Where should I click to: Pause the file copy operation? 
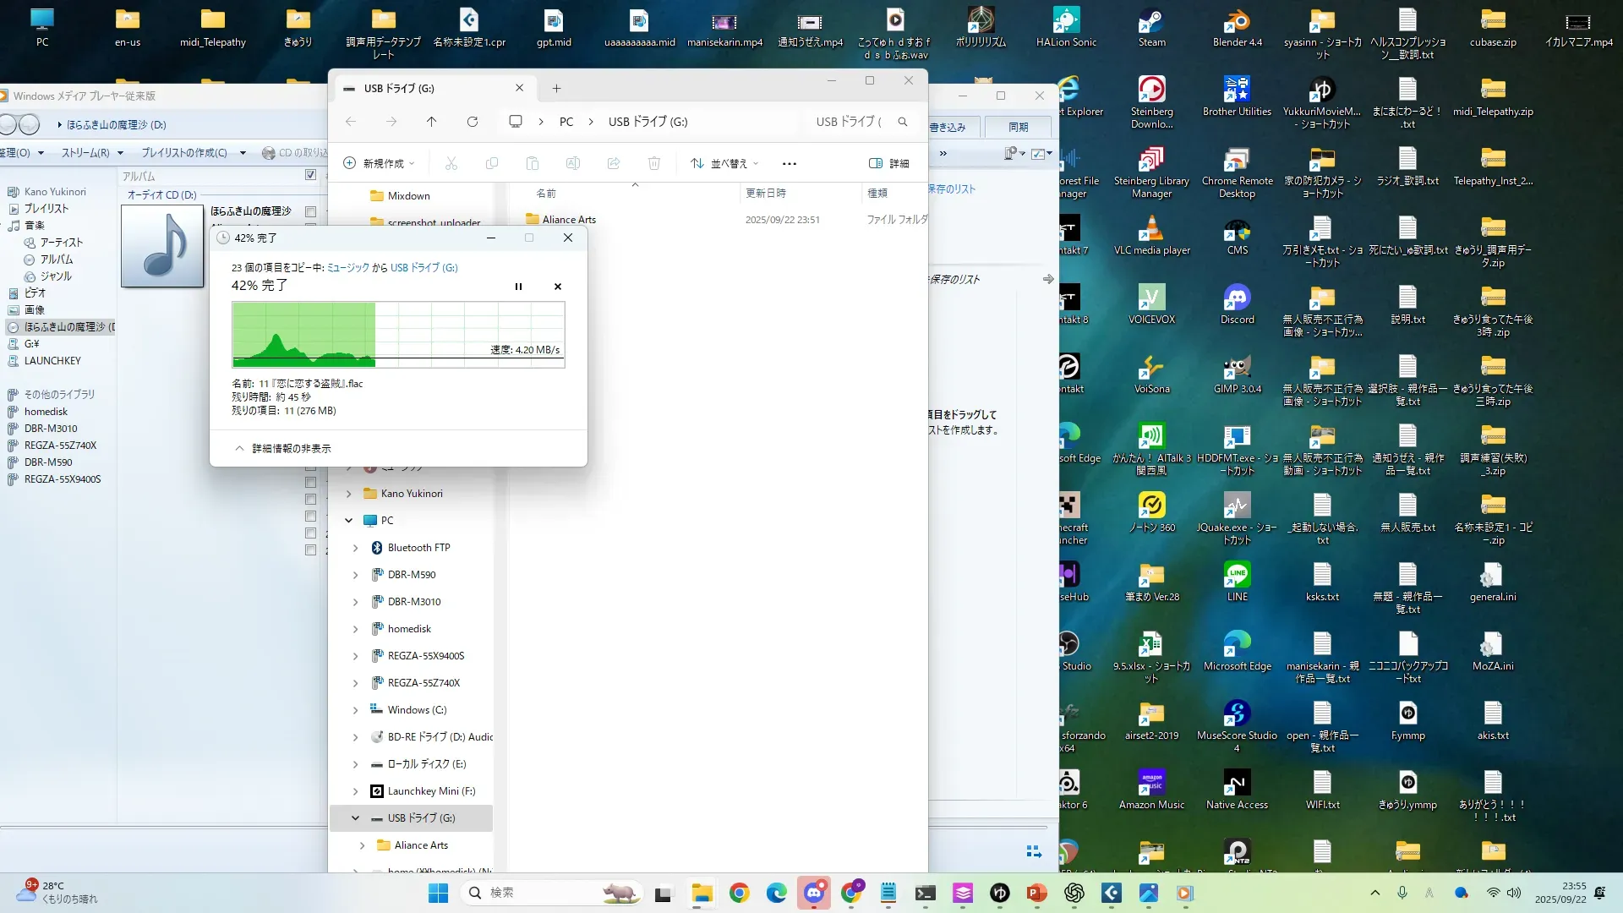click(x=518, y=287)
